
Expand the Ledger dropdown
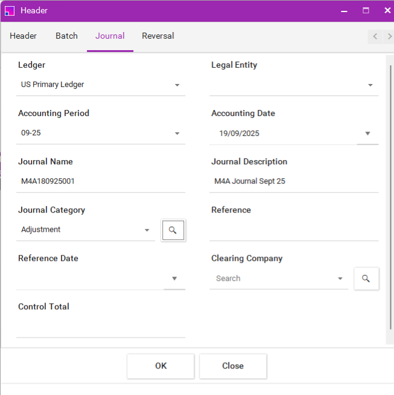177,85
